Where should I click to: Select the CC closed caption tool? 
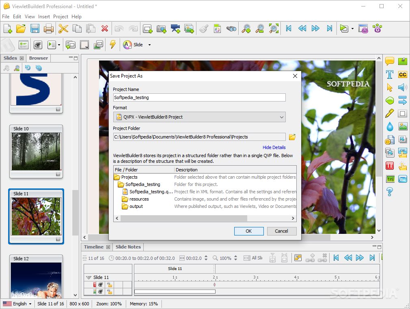click(x=402, y=75)
